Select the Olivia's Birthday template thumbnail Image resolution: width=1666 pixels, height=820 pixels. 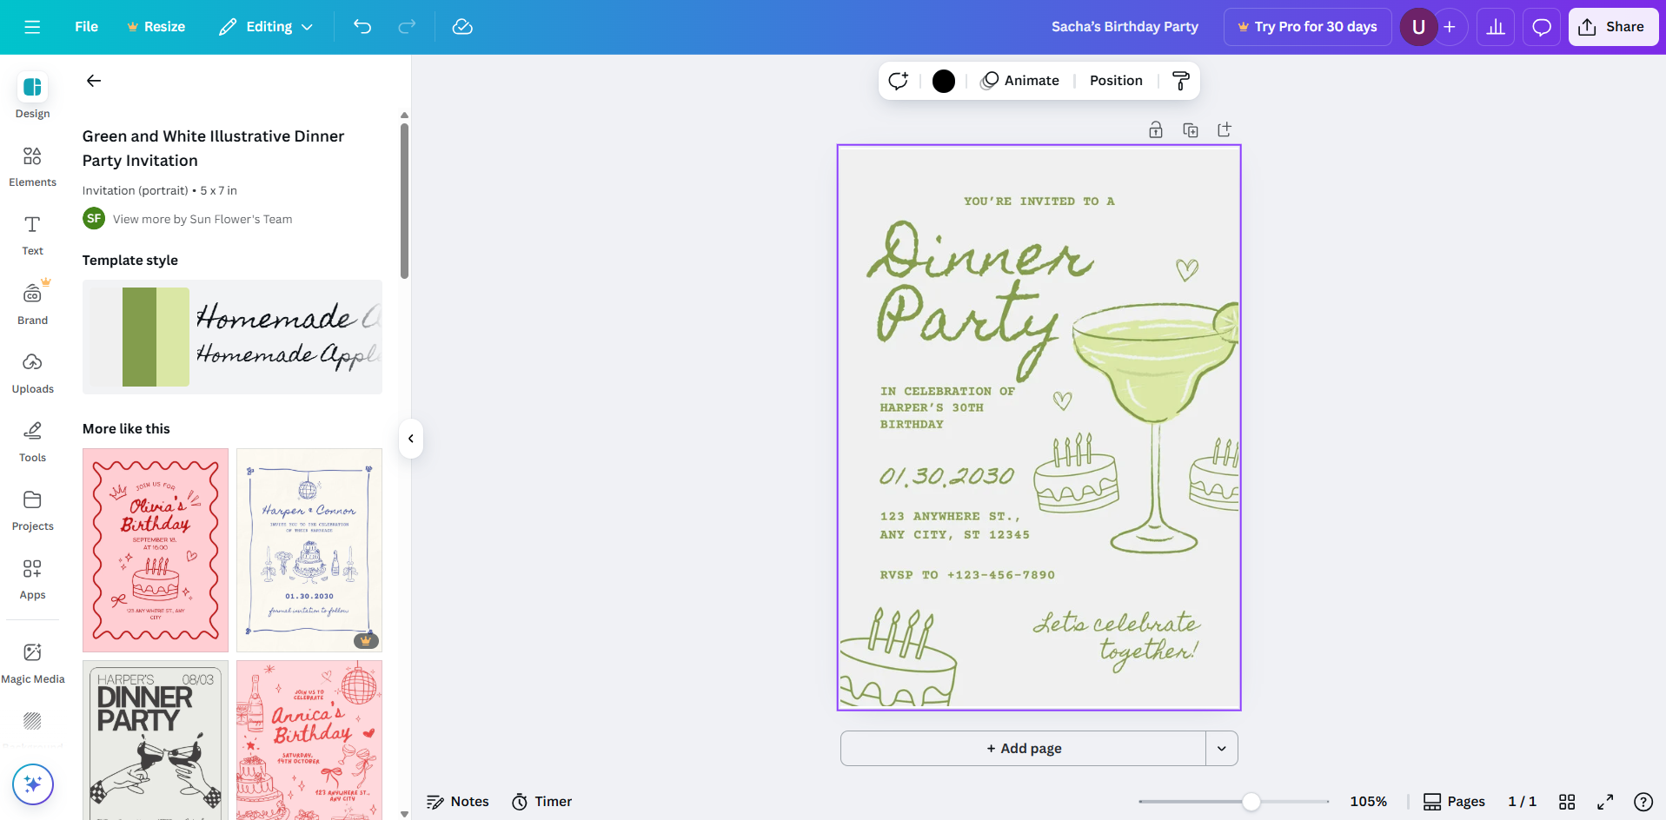[155, 550]
